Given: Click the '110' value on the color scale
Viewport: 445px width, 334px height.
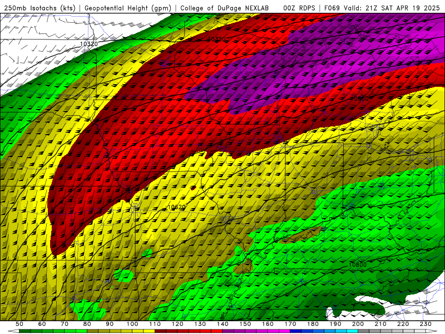Looking at the screenshot, I should pos(155,324).
